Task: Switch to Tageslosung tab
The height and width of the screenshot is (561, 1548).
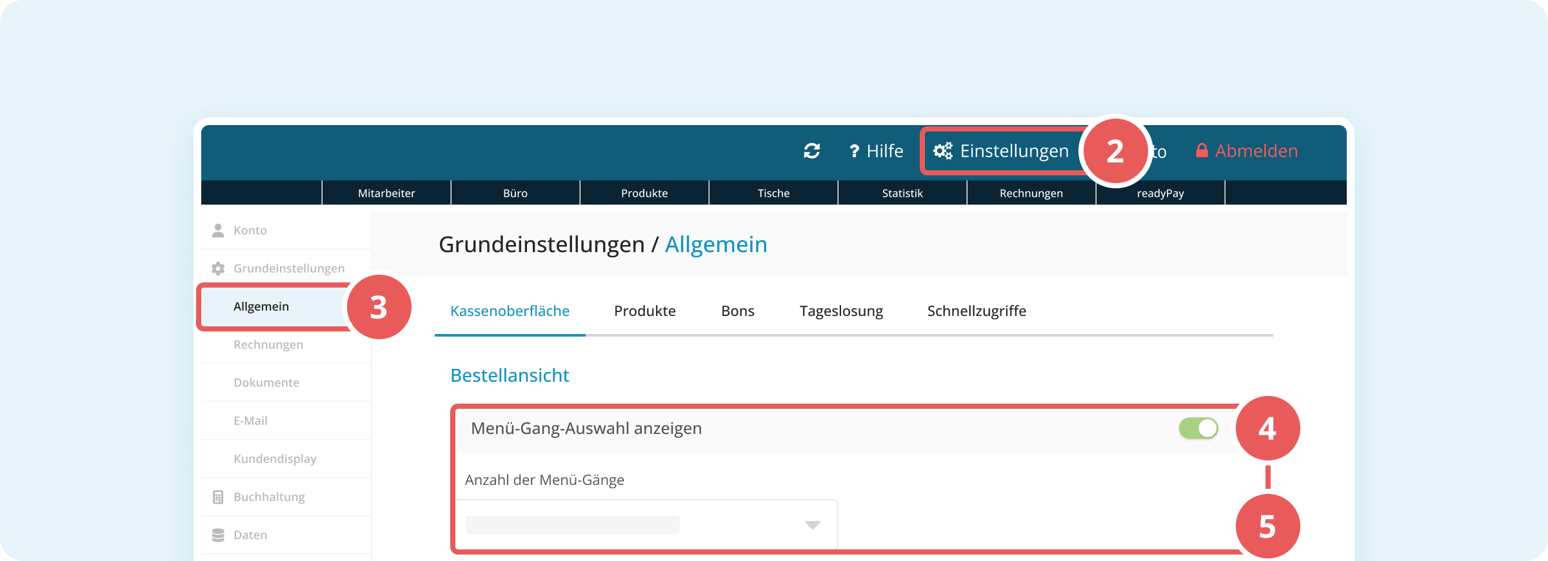Action: [841, 311]
